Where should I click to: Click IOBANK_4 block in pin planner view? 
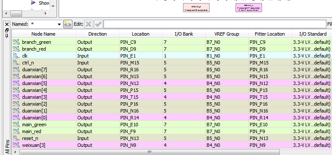[249, 7]
